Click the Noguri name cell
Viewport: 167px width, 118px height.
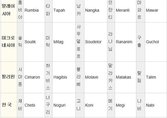(x=64, y=105)
